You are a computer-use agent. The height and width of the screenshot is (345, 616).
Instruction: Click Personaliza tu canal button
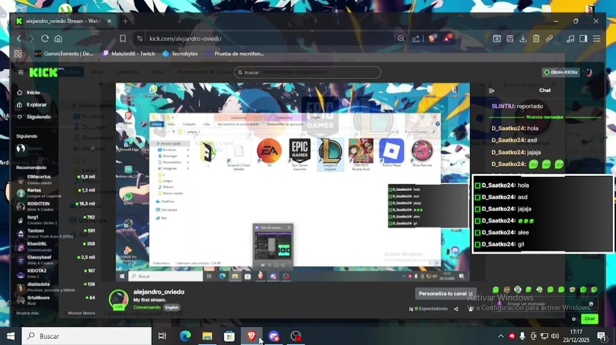coord(445,293)
